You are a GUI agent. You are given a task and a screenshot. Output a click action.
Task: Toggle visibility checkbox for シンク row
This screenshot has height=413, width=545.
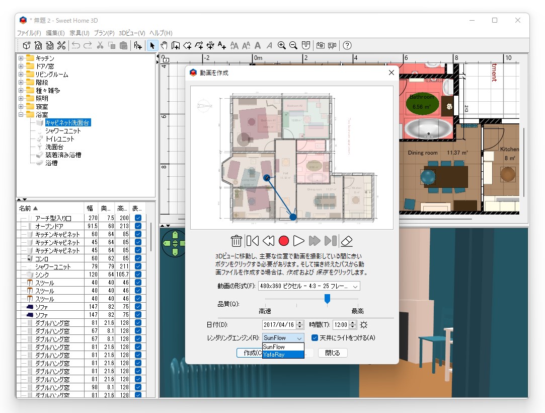(x=138, y=274)
